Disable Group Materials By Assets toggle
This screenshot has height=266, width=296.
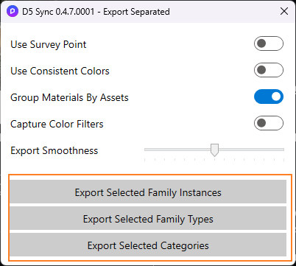tap(269, 97)
